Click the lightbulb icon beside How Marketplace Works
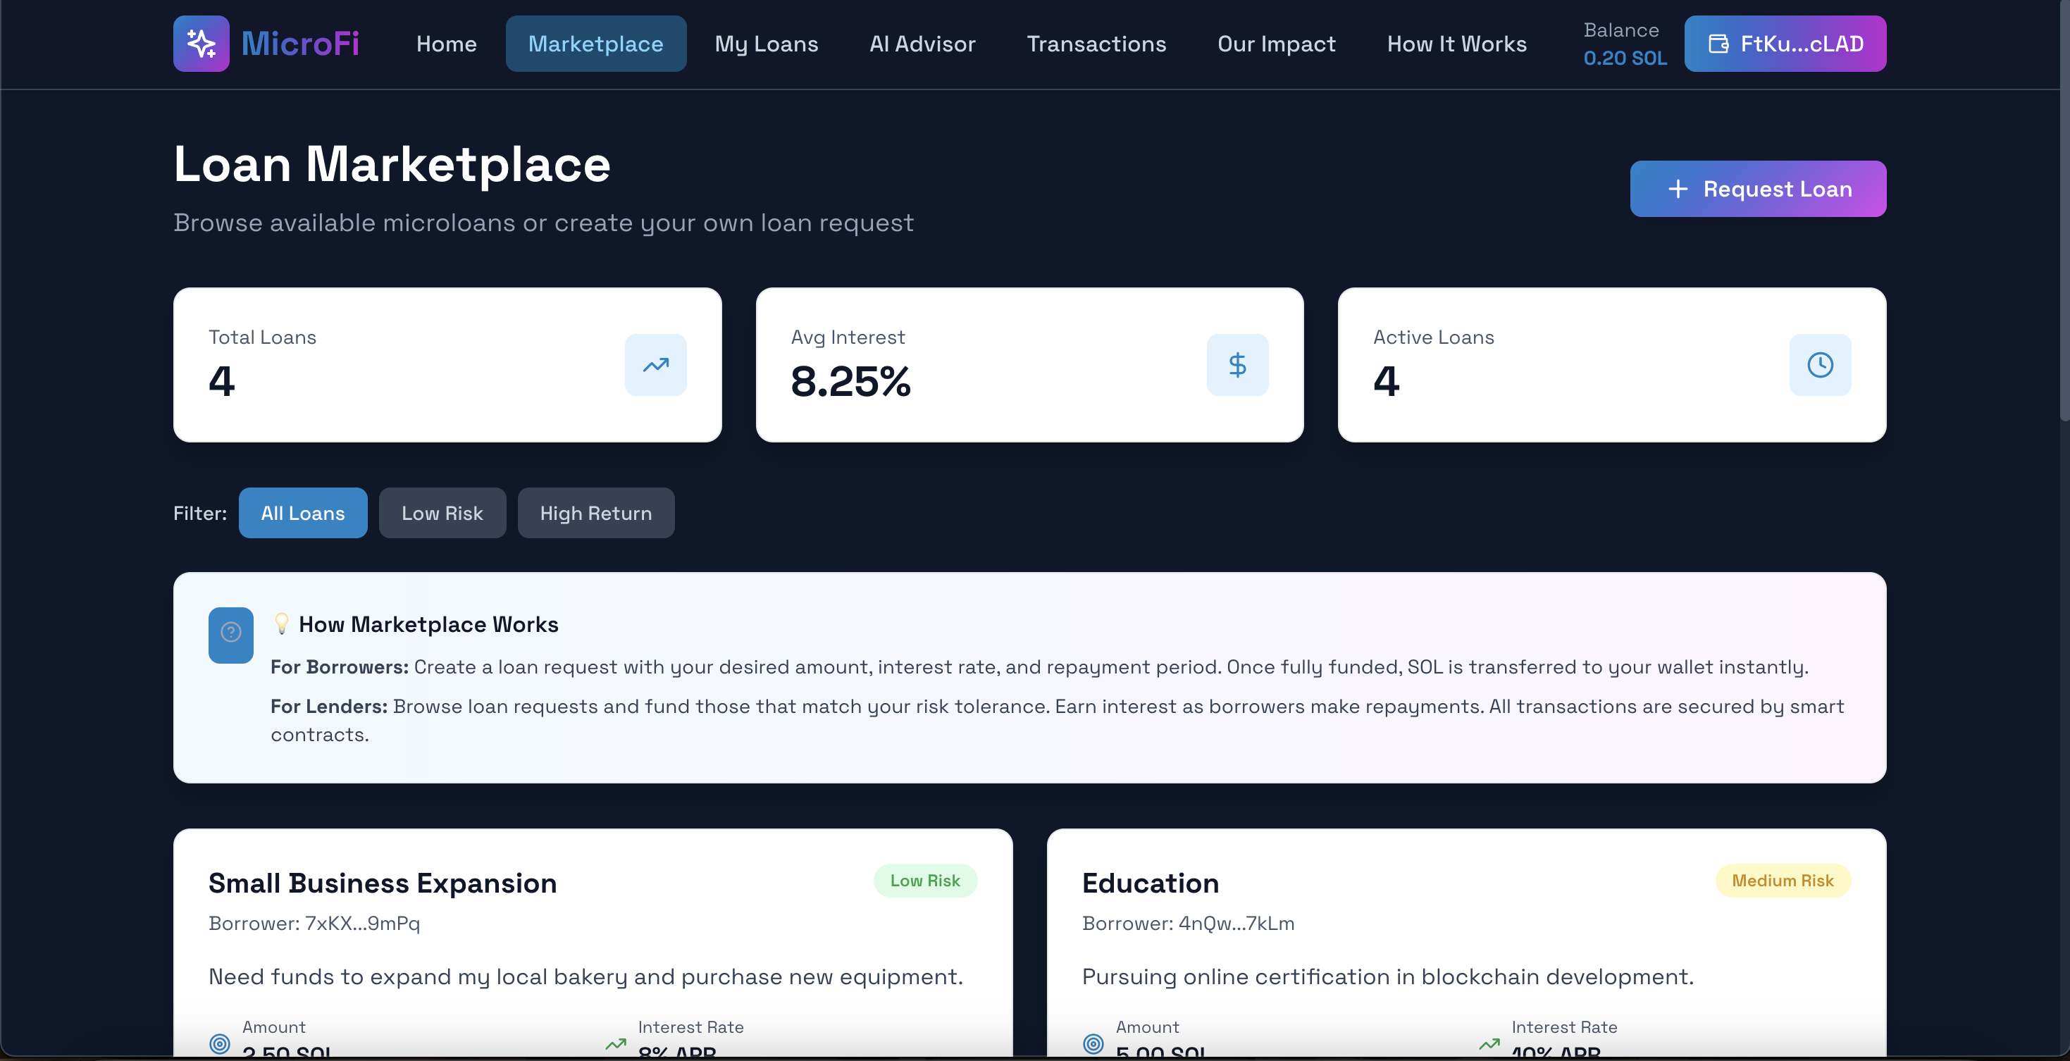2070x1061 pixels. point(281,623)
